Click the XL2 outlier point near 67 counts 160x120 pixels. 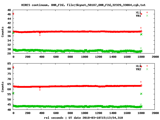[x=141, y=82]
